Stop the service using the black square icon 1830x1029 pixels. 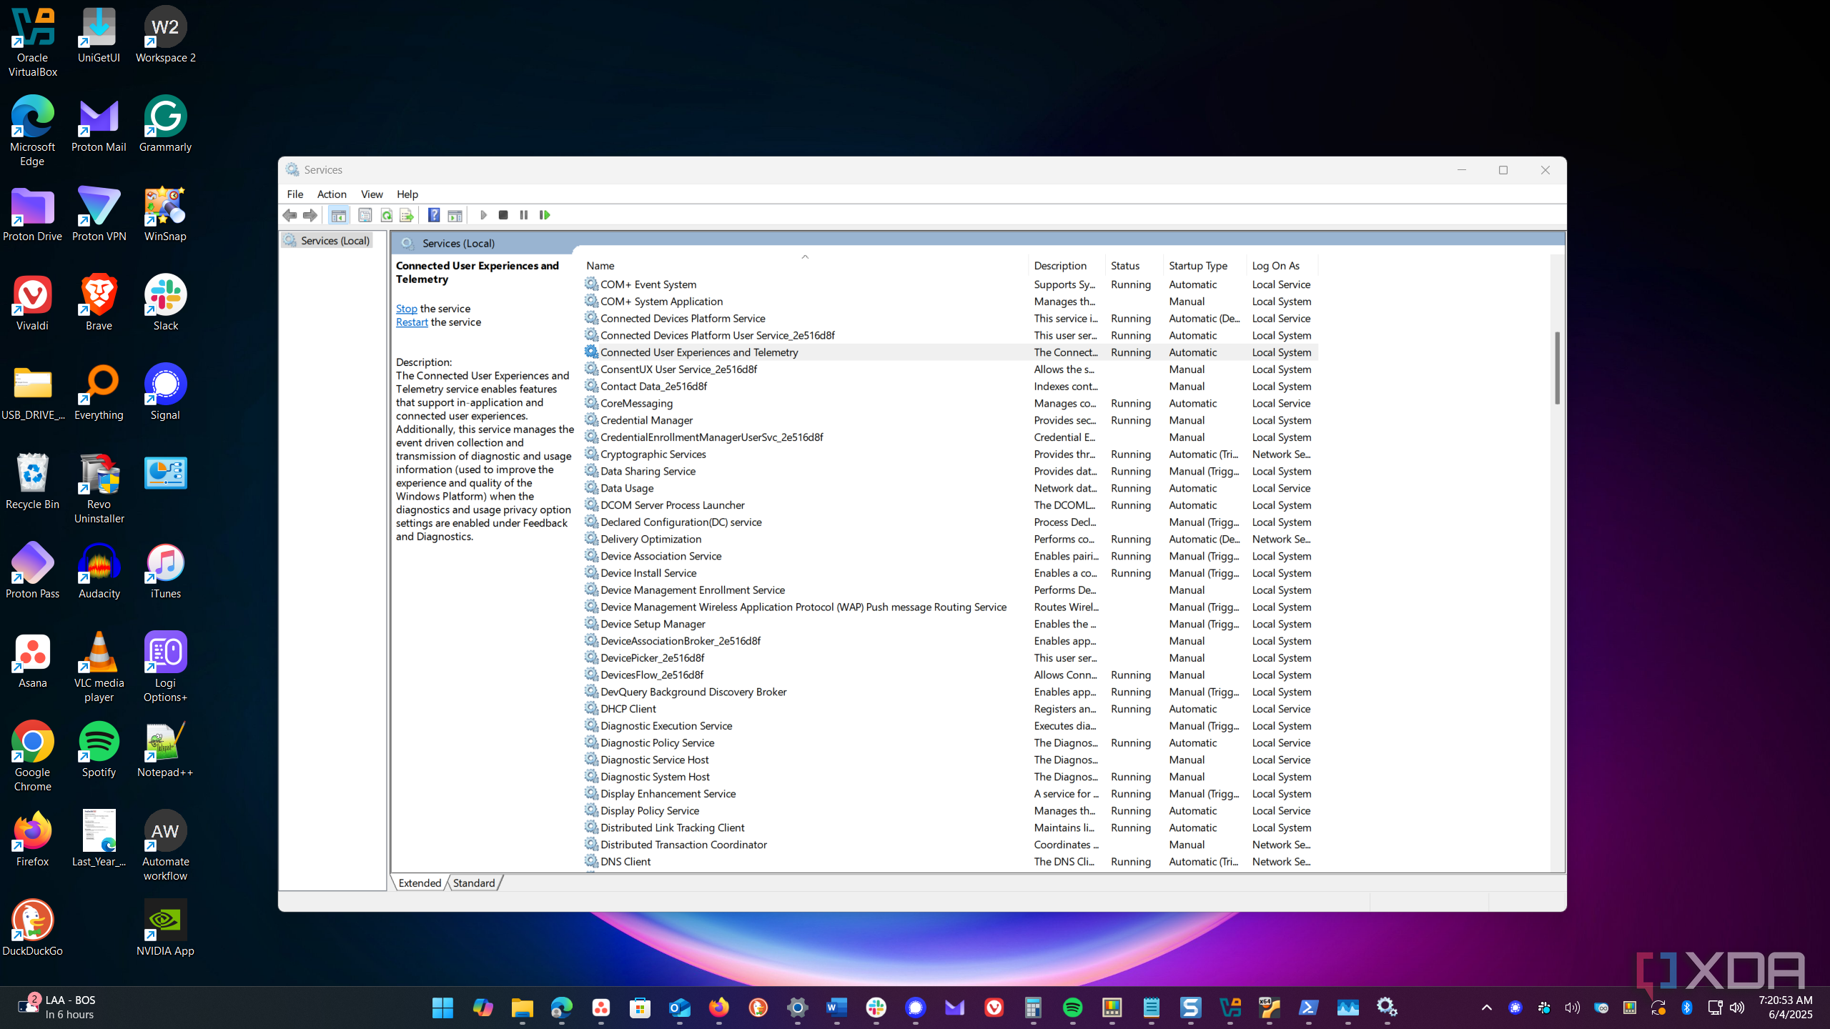(503, 215)
